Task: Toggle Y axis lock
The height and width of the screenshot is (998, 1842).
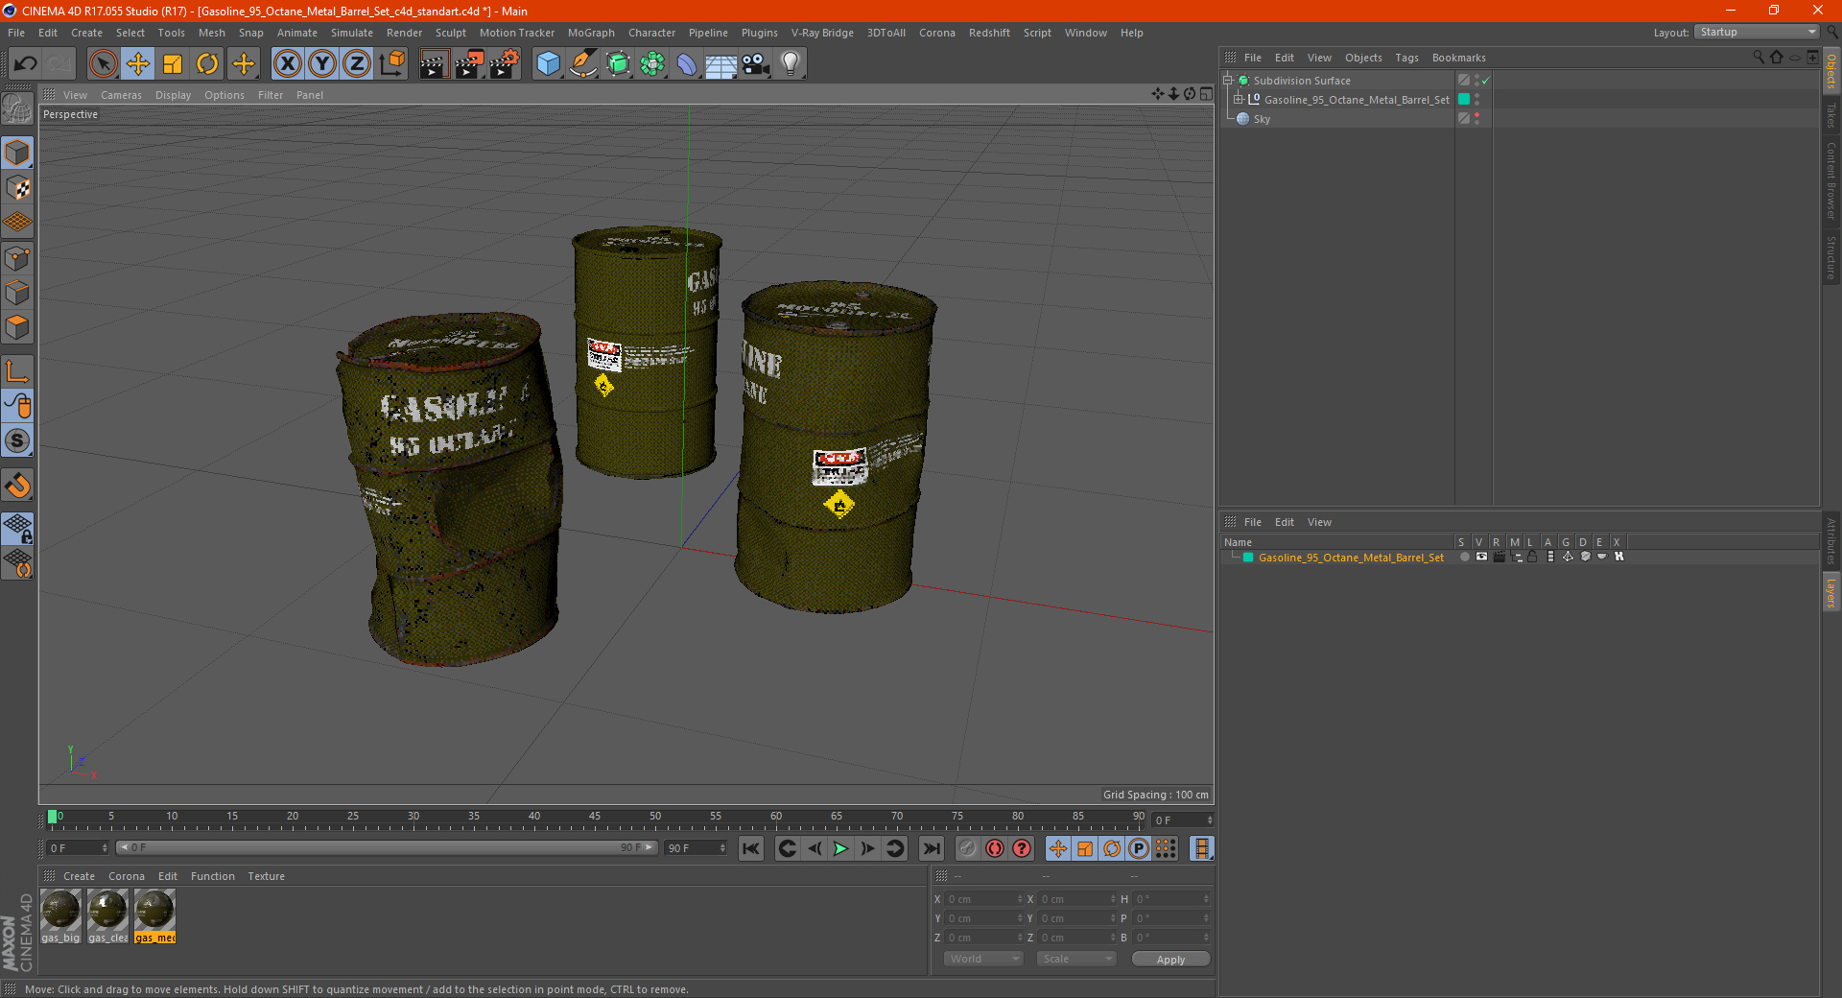Action: click(322, 64)
